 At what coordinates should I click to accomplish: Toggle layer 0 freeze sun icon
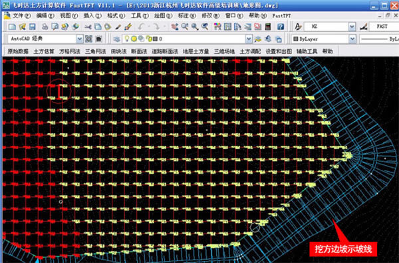(x=134, y=39)
